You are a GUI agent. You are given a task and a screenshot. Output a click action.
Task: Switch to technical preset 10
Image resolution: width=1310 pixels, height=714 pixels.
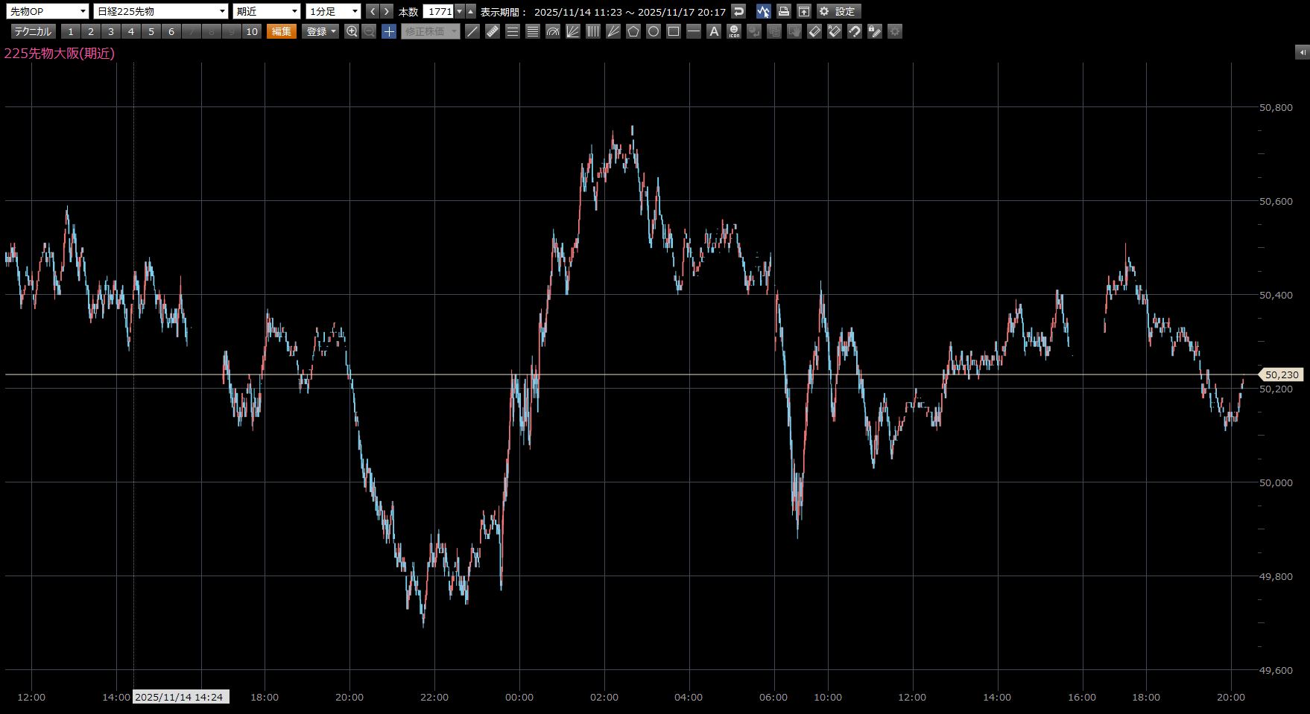click(252, 31)
